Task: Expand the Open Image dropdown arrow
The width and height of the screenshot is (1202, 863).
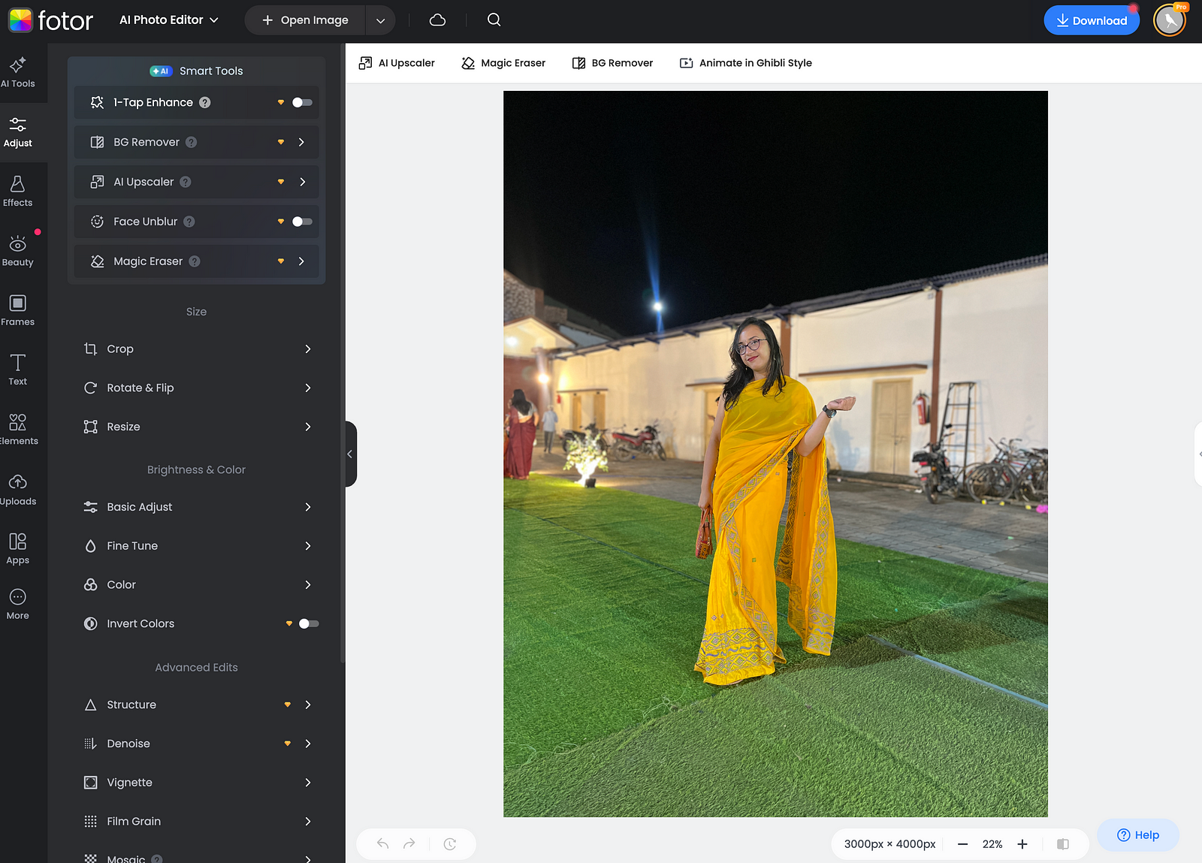Action: tap(380, 20)
